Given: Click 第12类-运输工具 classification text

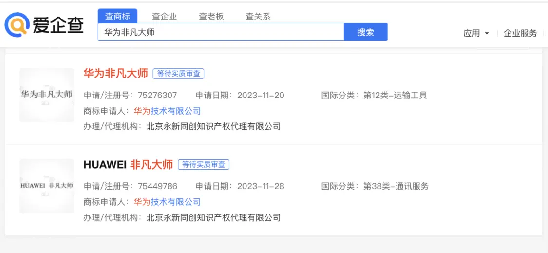Looking at the screenshot, I should click(395, 95).
